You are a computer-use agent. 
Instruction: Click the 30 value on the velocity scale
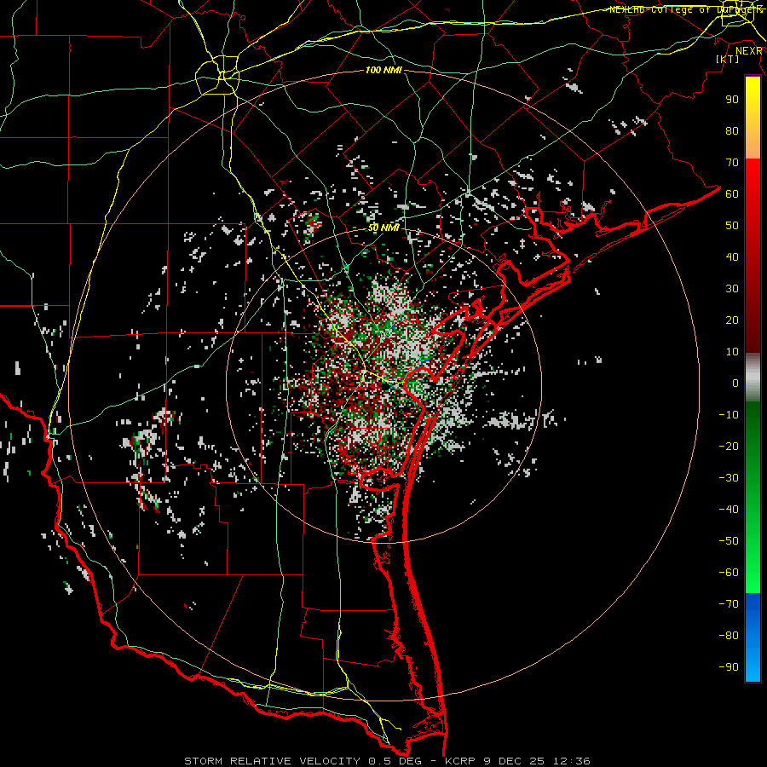(x=732, y=289)
